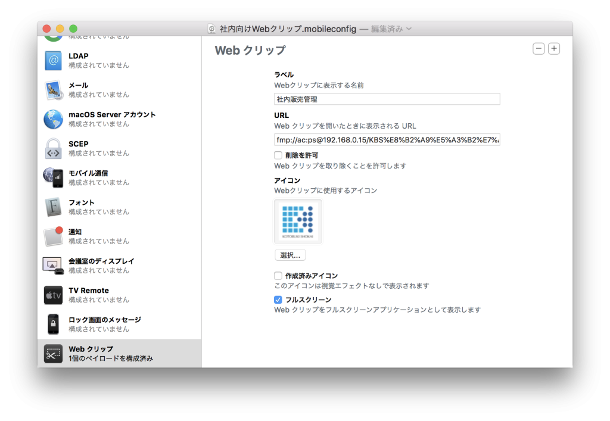Select the SCEP row label
Viewport: 610px width, 421px height.
pos(79,144)
